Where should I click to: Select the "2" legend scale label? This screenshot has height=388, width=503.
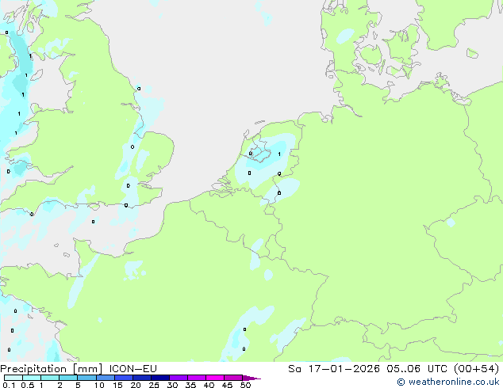(60, 385)
